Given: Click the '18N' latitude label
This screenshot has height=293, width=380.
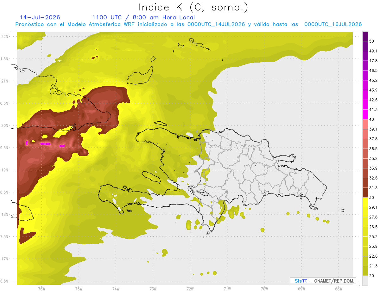Looking at the screenshot, I should pyautogui.click(x=5, y=215).
